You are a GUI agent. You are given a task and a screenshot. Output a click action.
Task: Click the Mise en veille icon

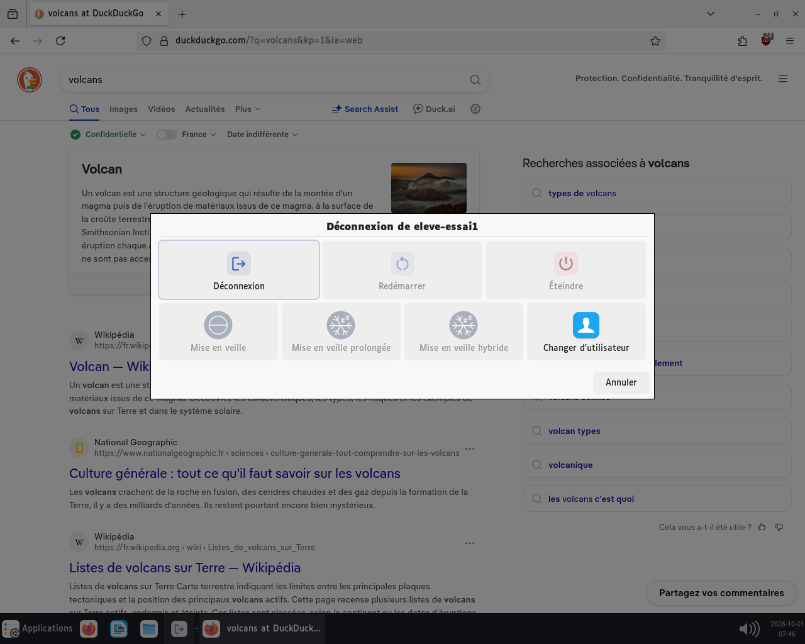pyautogui.click(x=218, y=325)
